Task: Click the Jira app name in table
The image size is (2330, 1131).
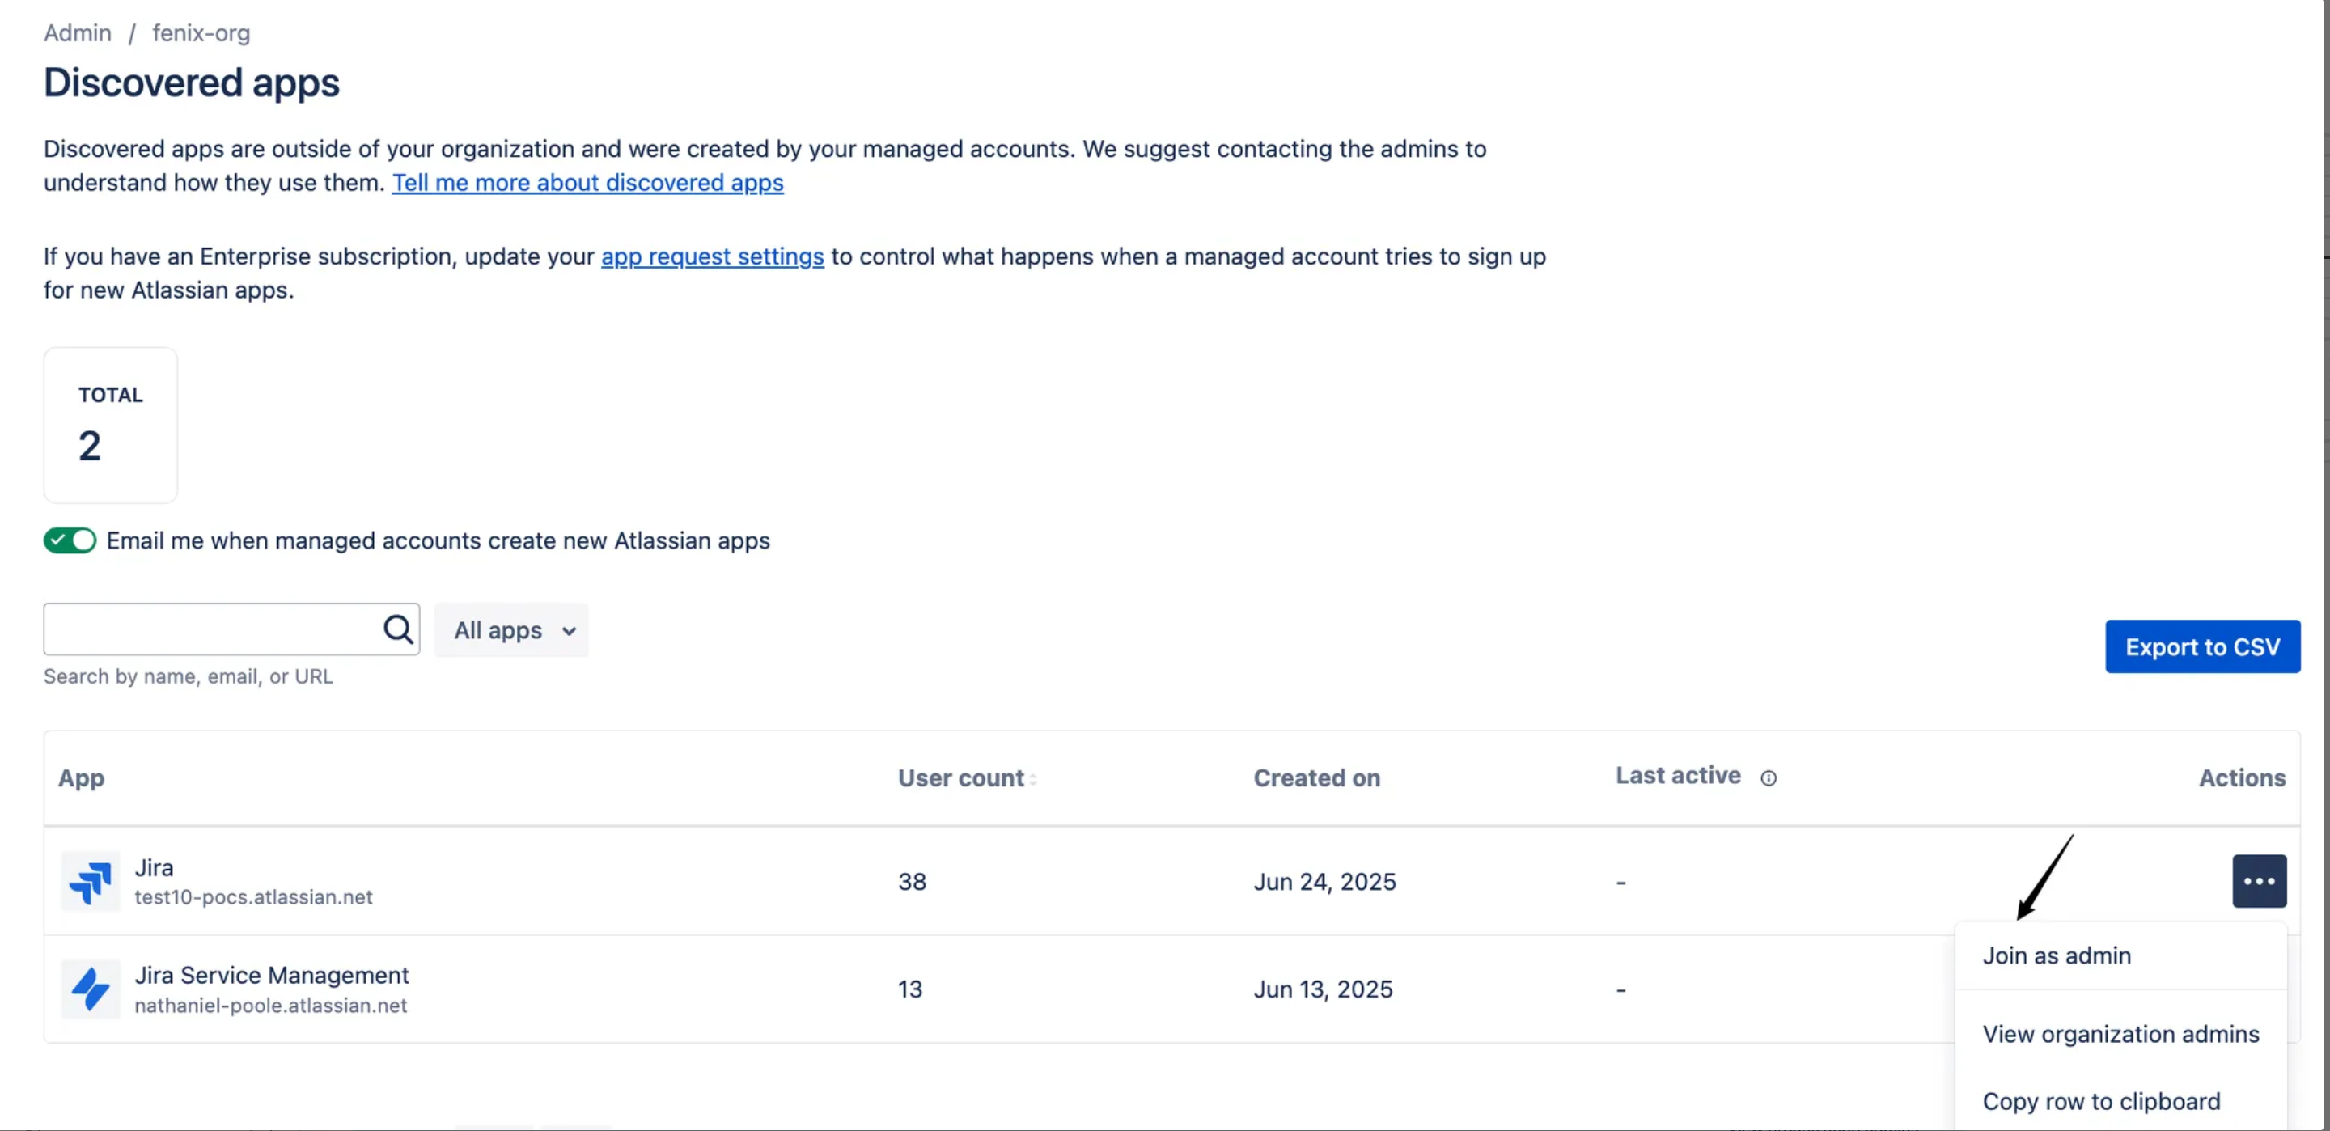Action: 154,868
